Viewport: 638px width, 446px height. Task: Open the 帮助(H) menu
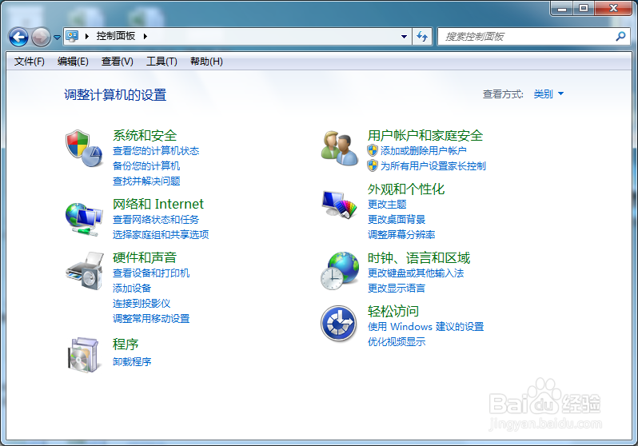pos(206,62)
